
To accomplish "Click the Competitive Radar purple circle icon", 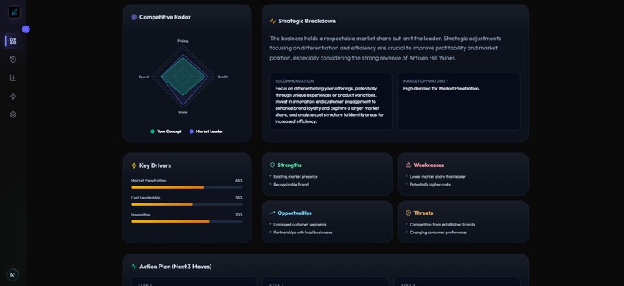I will (134, 17).
